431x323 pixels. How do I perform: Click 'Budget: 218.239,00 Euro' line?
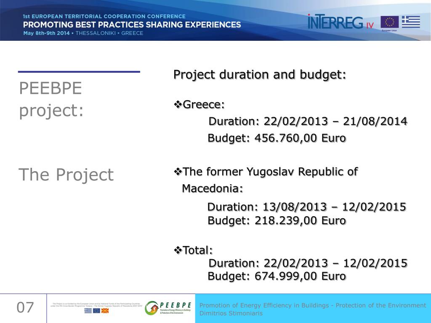277,220
